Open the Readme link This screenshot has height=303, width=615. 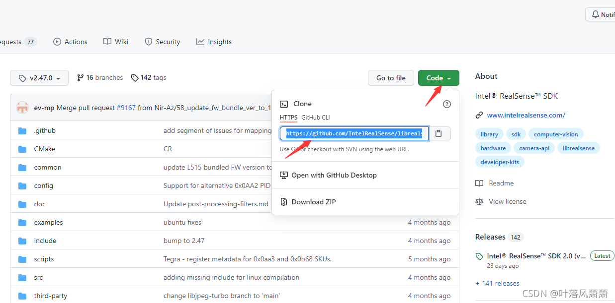(x=495, y=183)
